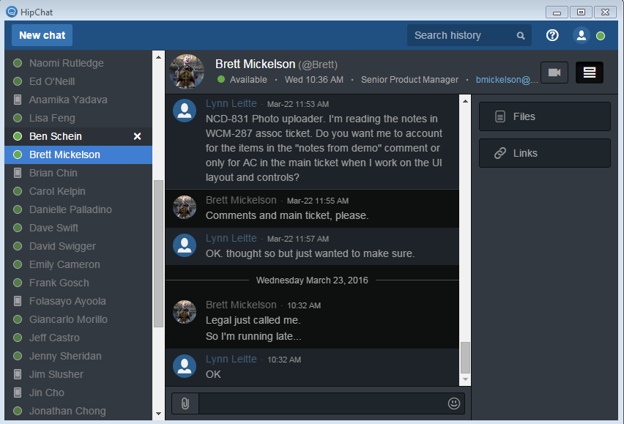This screenshot has height=424, width=624.
Task: Open the bmickelson@ email link
Action: click(x=507, y=80)
